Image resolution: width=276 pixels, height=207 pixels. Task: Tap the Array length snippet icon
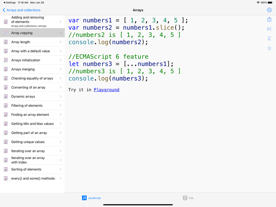6,42
